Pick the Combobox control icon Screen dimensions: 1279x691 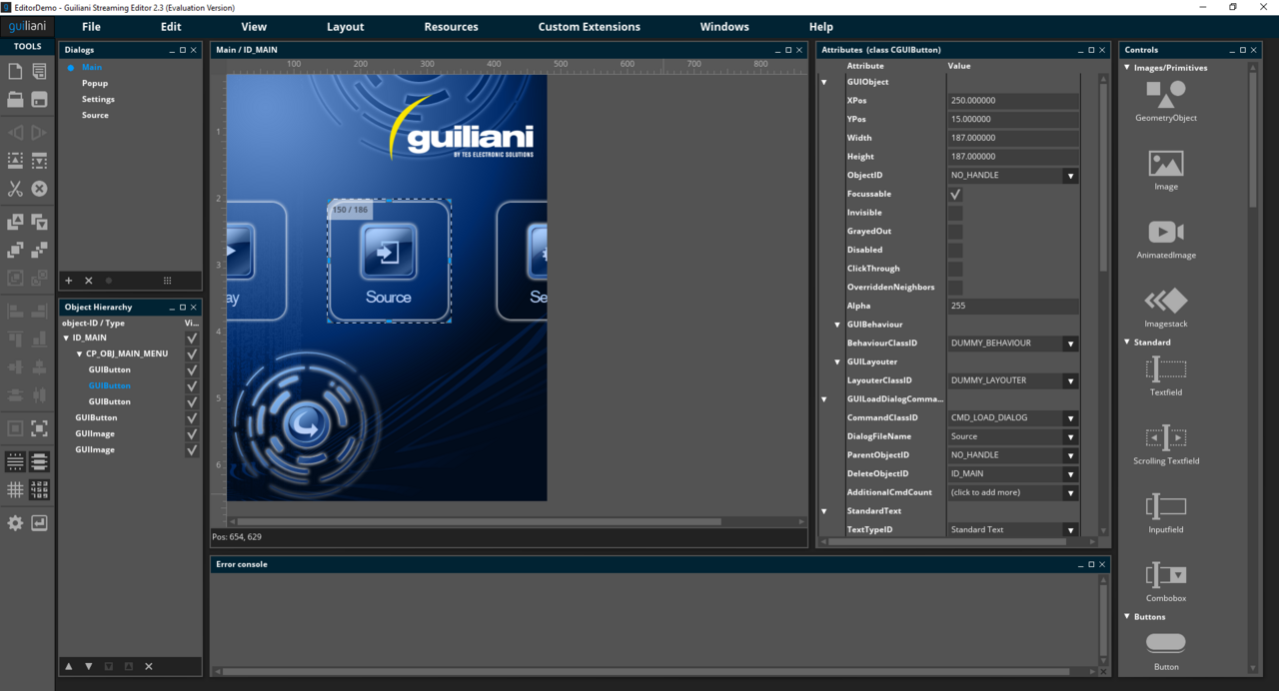click(x=1165, y=575)
